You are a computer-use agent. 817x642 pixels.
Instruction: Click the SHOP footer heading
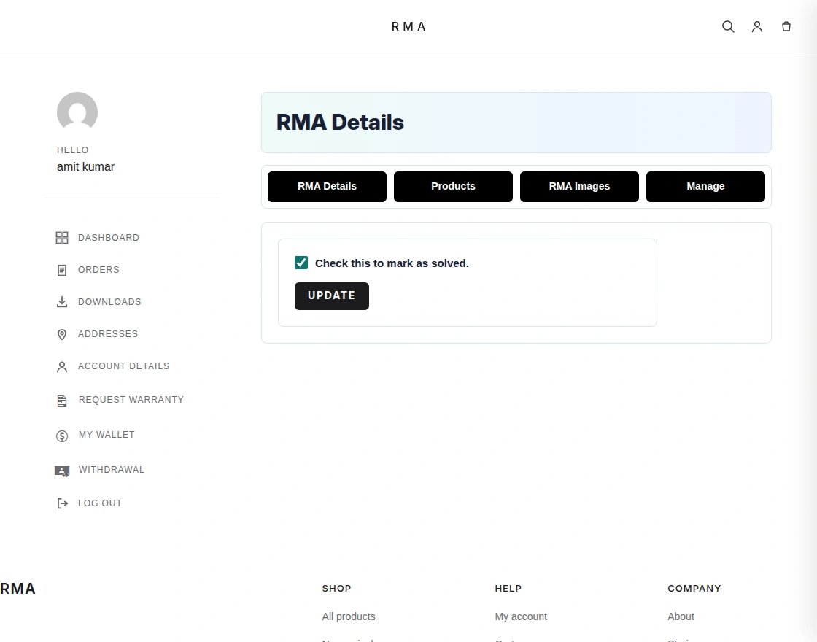click(336, 588)
